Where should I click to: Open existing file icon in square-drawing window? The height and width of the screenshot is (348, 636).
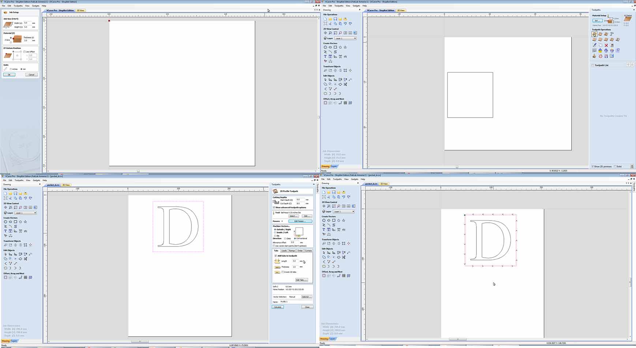[330, 19]
